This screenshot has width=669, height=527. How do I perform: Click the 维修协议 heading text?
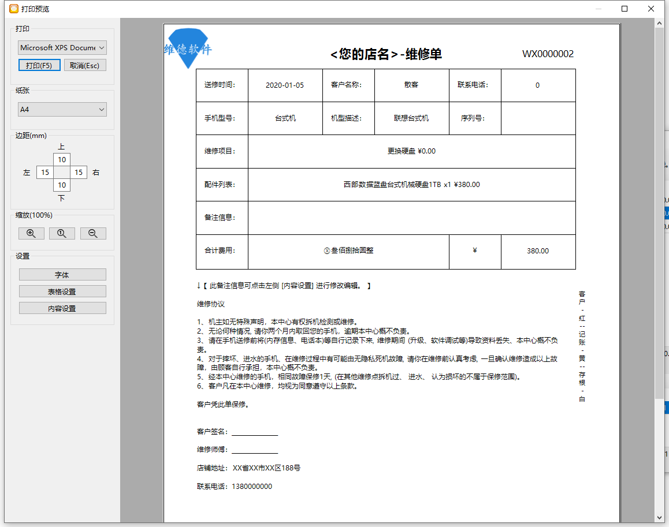(211, 304)
